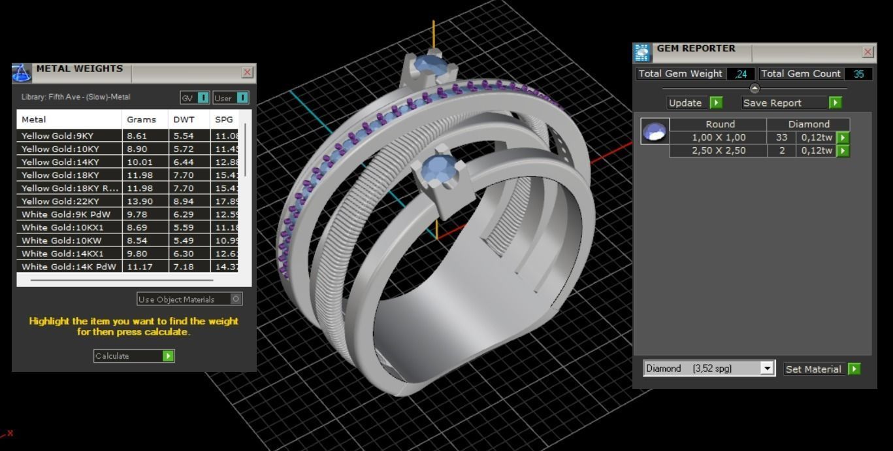The image size is (893, 451).
Task: Click the green Calculate arrow
Action: pyautogui.click(x=169, y=356)
